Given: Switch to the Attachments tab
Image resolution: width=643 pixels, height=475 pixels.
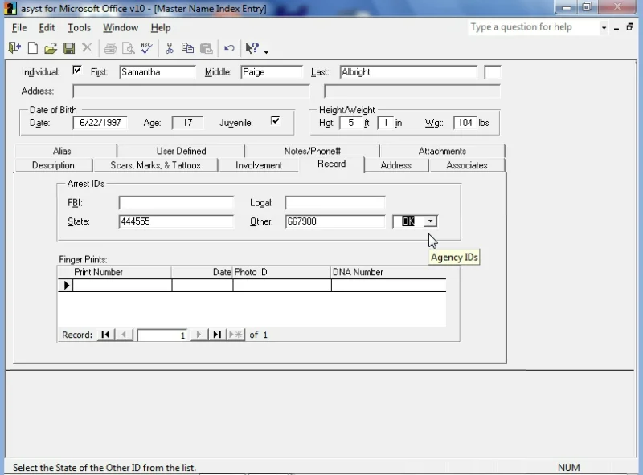Looking at the screenshot, I should point(442,151).
